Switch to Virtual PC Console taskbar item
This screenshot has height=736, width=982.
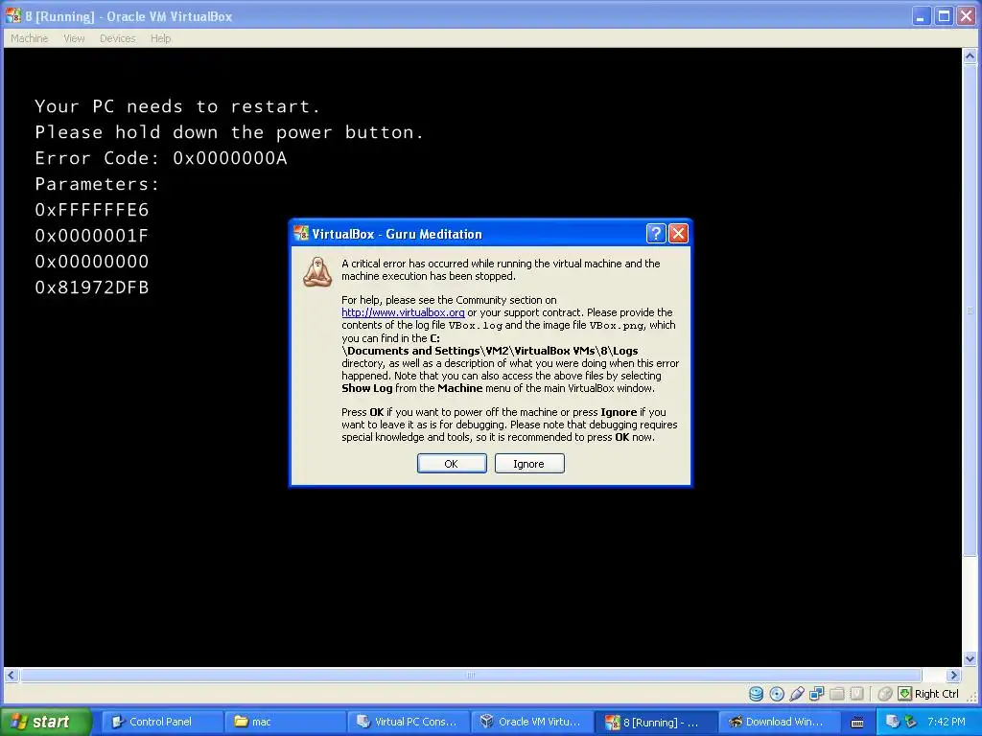409,722
